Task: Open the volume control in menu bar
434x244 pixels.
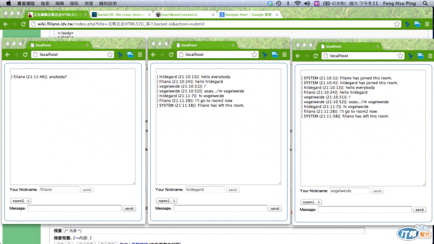Action: (x=307, y=3)
